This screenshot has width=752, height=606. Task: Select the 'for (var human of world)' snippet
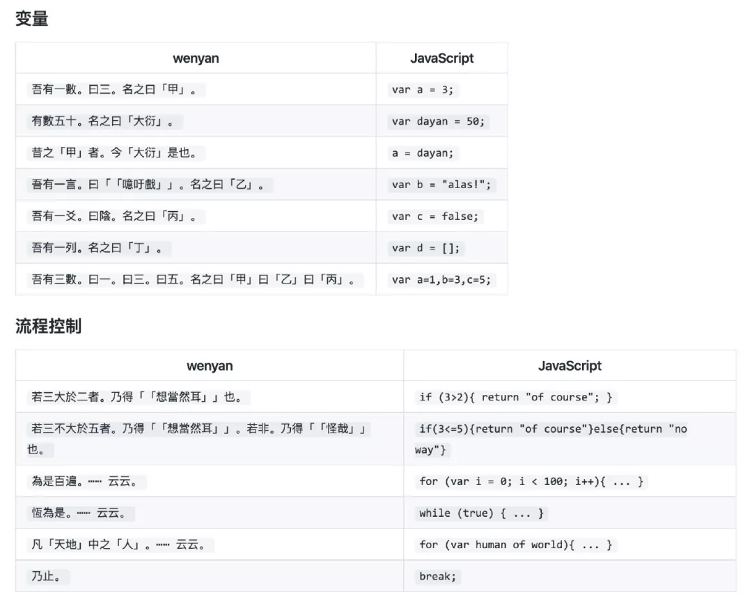(515, 545)
